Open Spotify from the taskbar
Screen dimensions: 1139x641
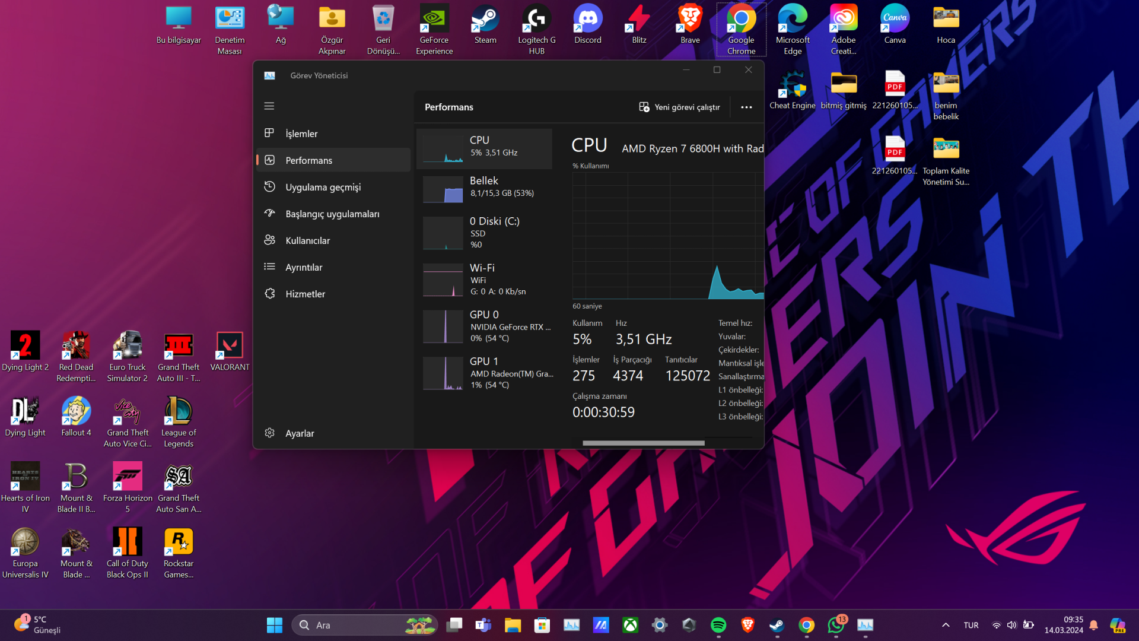(718, 625)
